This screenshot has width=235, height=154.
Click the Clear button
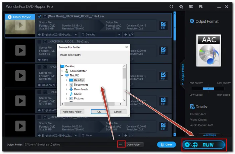coord(167,145)
